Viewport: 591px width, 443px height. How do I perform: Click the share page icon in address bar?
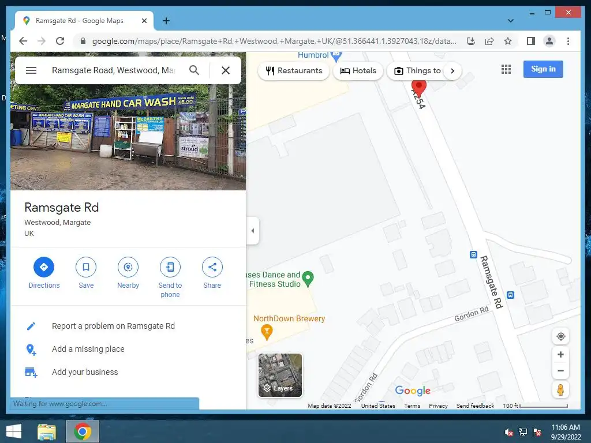(489, 41)
